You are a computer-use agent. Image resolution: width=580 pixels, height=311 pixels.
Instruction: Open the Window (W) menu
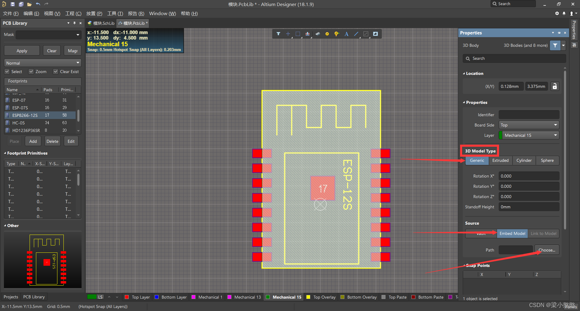163,13
